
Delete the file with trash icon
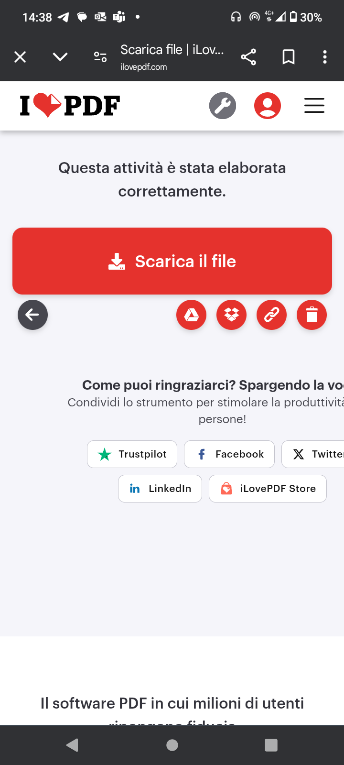[312, 315]
